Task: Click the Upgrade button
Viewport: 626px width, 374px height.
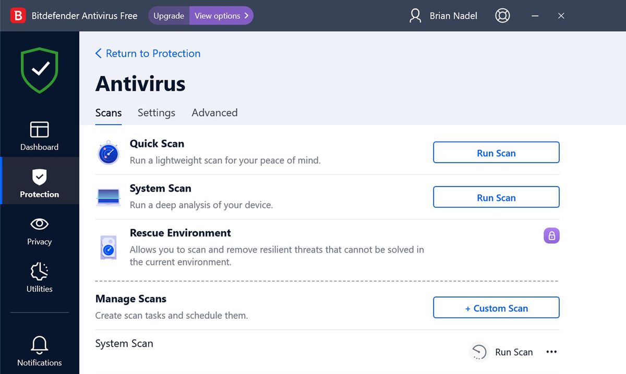Action: 168,16
